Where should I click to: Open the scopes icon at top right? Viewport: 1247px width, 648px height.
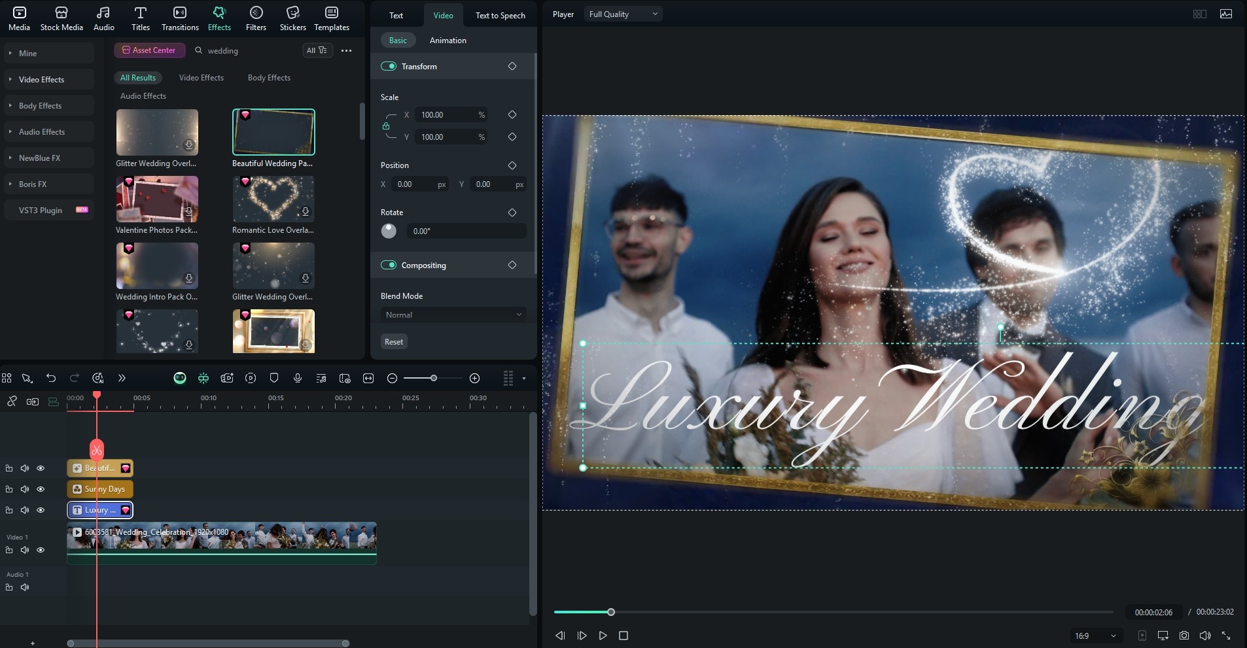point(1226,14)
